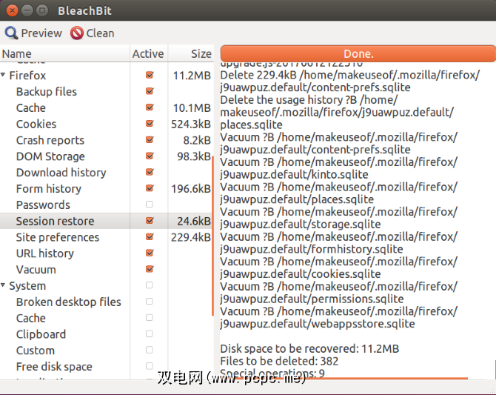
Task: Uncheck the Form history checkbox
Action: [x=150, y=188]
